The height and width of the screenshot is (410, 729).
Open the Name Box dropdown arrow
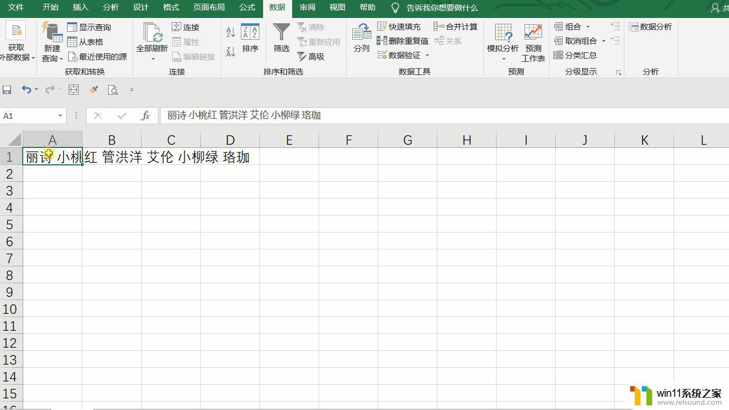click(60, 116)
